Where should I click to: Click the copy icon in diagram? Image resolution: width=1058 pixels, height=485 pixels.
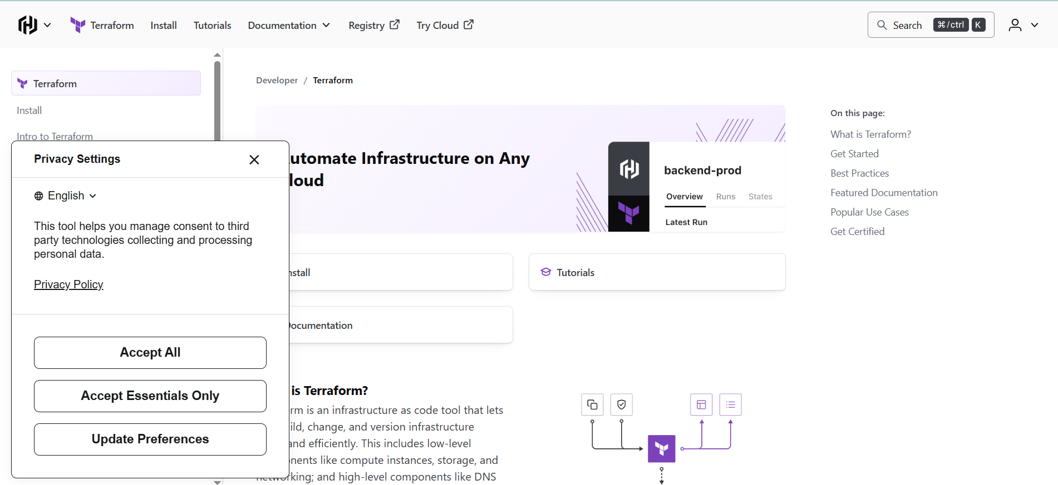click(x=592, y=404)
